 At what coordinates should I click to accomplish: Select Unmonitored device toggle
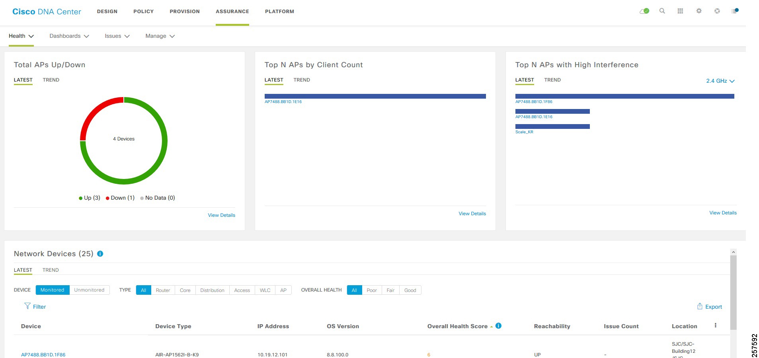[x=89, y=290]
